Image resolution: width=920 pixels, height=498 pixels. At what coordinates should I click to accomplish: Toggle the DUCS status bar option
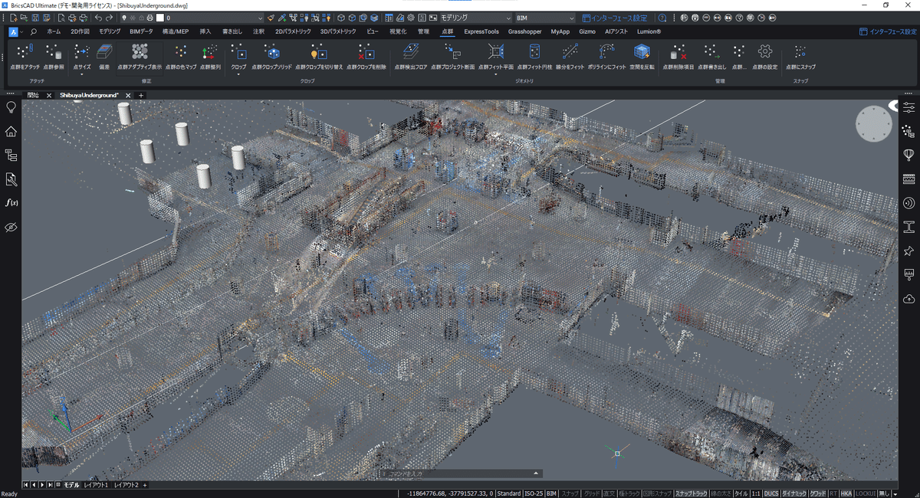click(770, 493)
